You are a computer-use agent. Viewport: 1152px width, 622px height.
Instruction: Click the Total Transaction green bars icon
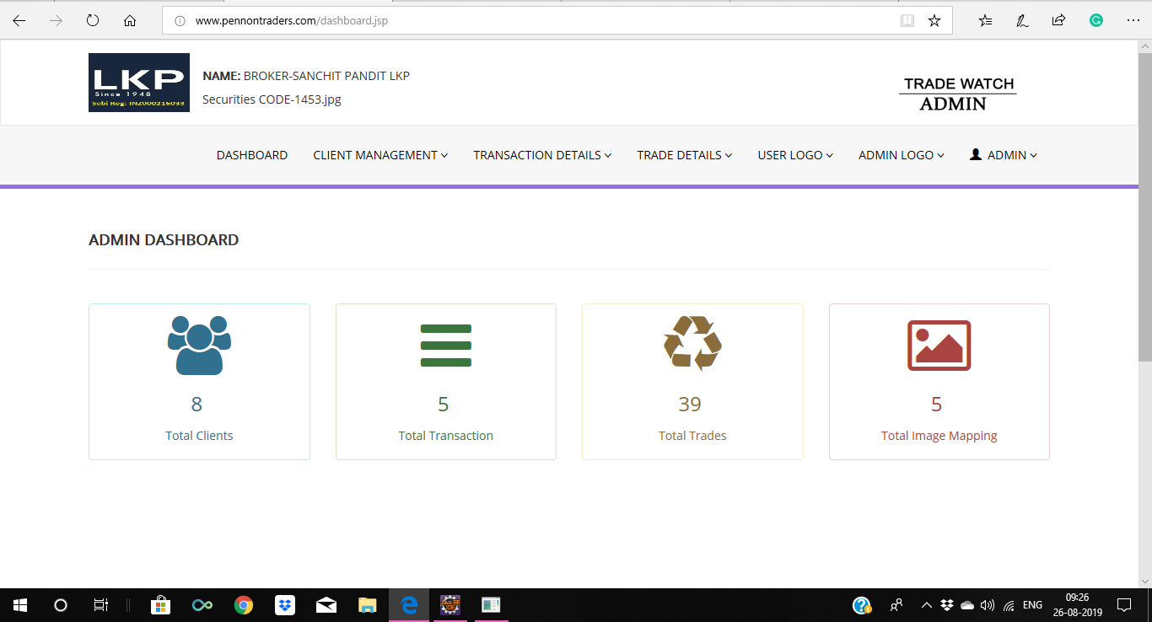[445, 345]
